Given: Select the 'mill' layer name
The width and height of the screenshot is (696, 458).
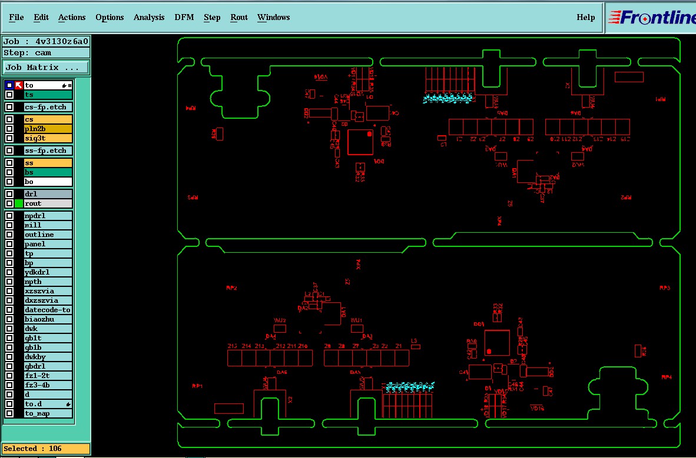Looking at the screenshot, I should tap(48, 225).
